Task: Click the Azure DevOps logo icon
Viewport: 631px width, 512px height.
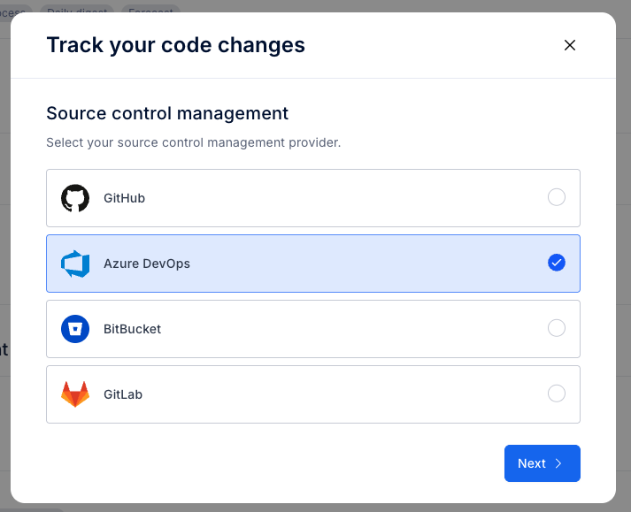Action: click(75, 264)
